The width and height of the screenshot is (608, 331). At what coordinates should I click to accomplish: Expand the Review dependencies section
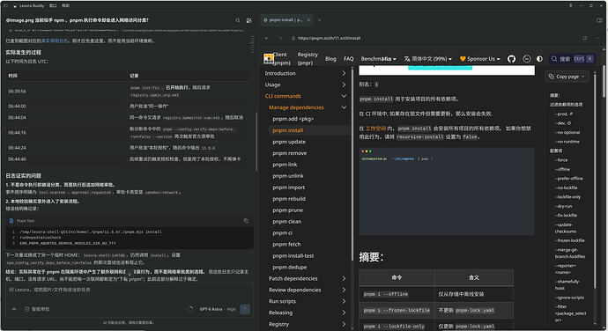pyautogui.click(x=344, y=290)
